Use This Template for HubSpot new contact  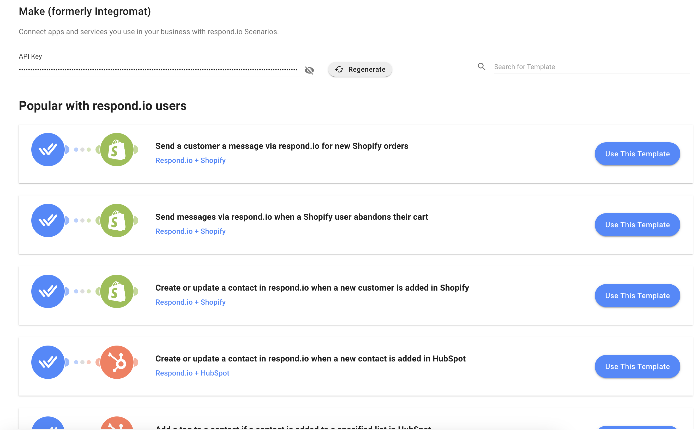pyautogui.click(x=638, y=366)
